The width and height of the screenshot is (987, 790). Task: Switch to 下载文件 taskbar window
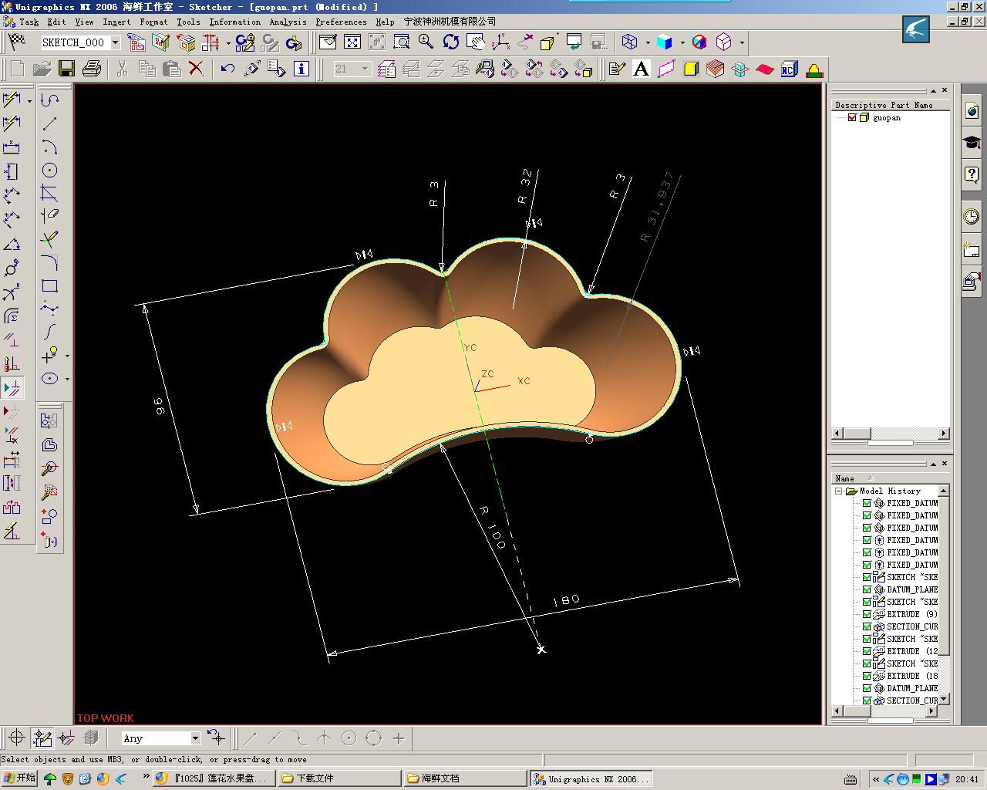click(x=339, y=778)
